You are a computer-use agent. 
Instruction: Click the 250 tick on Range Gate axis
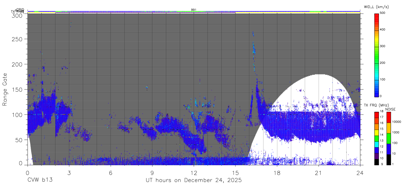(x=18, y=39)
